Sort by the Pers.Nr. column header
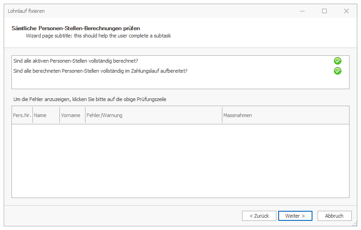The image size is (361, 230). [x=22, y=115]
